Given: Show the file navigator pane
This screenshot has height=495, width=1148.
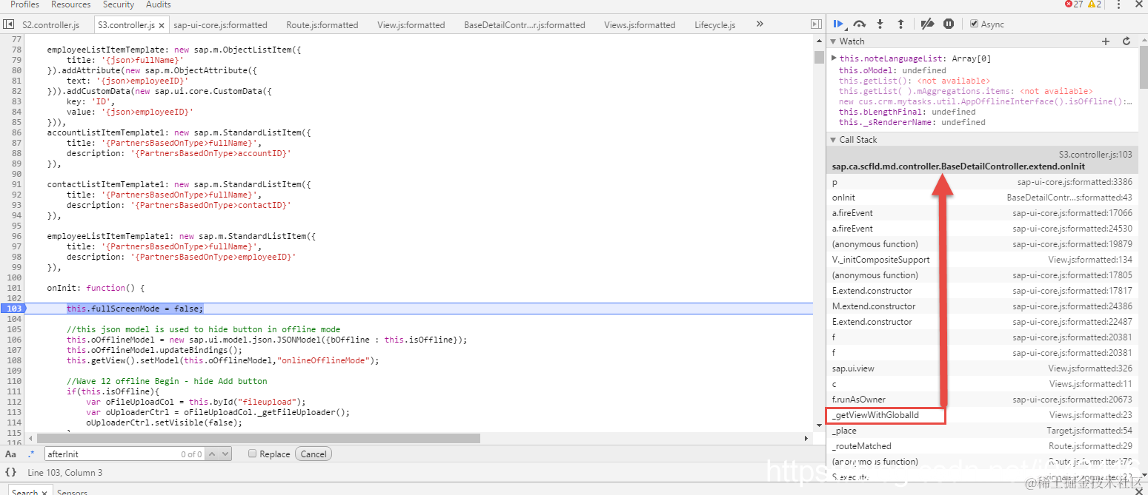Looking at the screenshot, I should click(x=9, y=24).
